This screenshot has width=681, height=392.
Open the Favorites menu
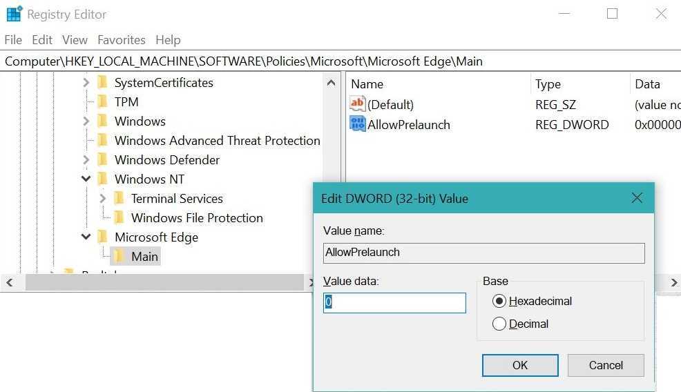pos(121,40)
